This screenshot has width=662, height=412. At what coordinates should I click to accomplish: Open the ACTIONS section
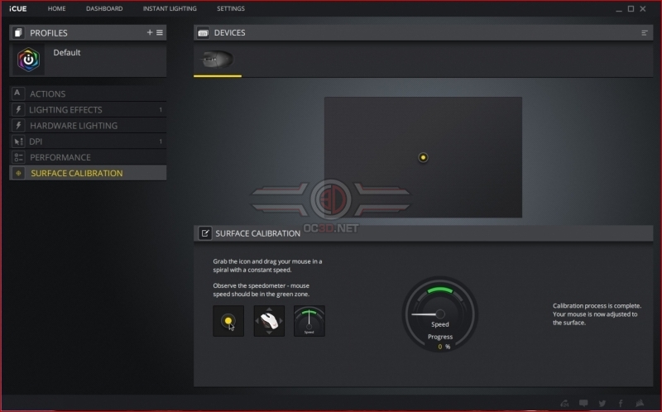[88, 93]
